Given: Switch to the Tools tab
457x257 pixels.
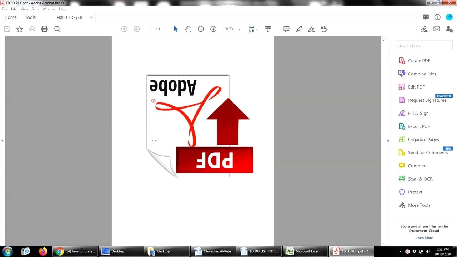Looking at the screenshot, I should [x=30, y=17].
